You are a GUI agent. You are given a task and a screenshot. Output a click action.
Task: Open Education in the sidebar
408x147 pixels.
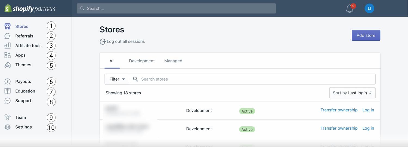(x=25, y=91)
